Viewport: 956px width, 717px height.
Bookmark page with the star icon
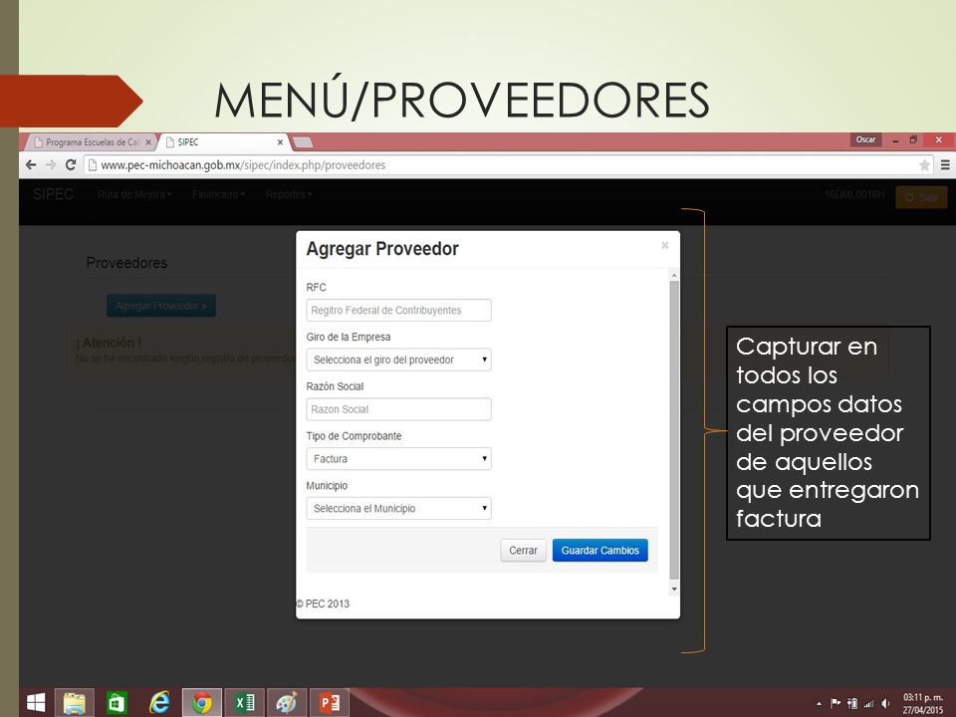tap(924, 164)
